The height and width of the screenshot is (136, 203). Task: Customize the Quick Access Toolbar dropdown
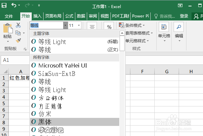click(x=39, y=5)
